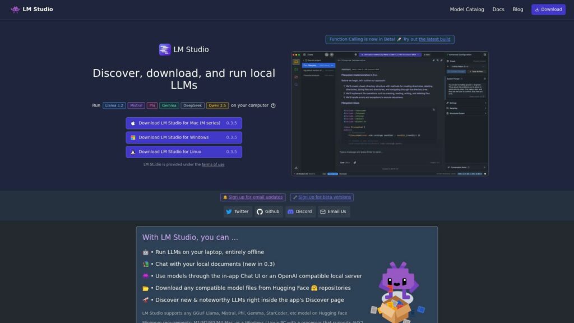This screenshot has width=574, height=323.
Task: Click the "With LM Studio, you can ..." heading
Action: pos(190,237)
